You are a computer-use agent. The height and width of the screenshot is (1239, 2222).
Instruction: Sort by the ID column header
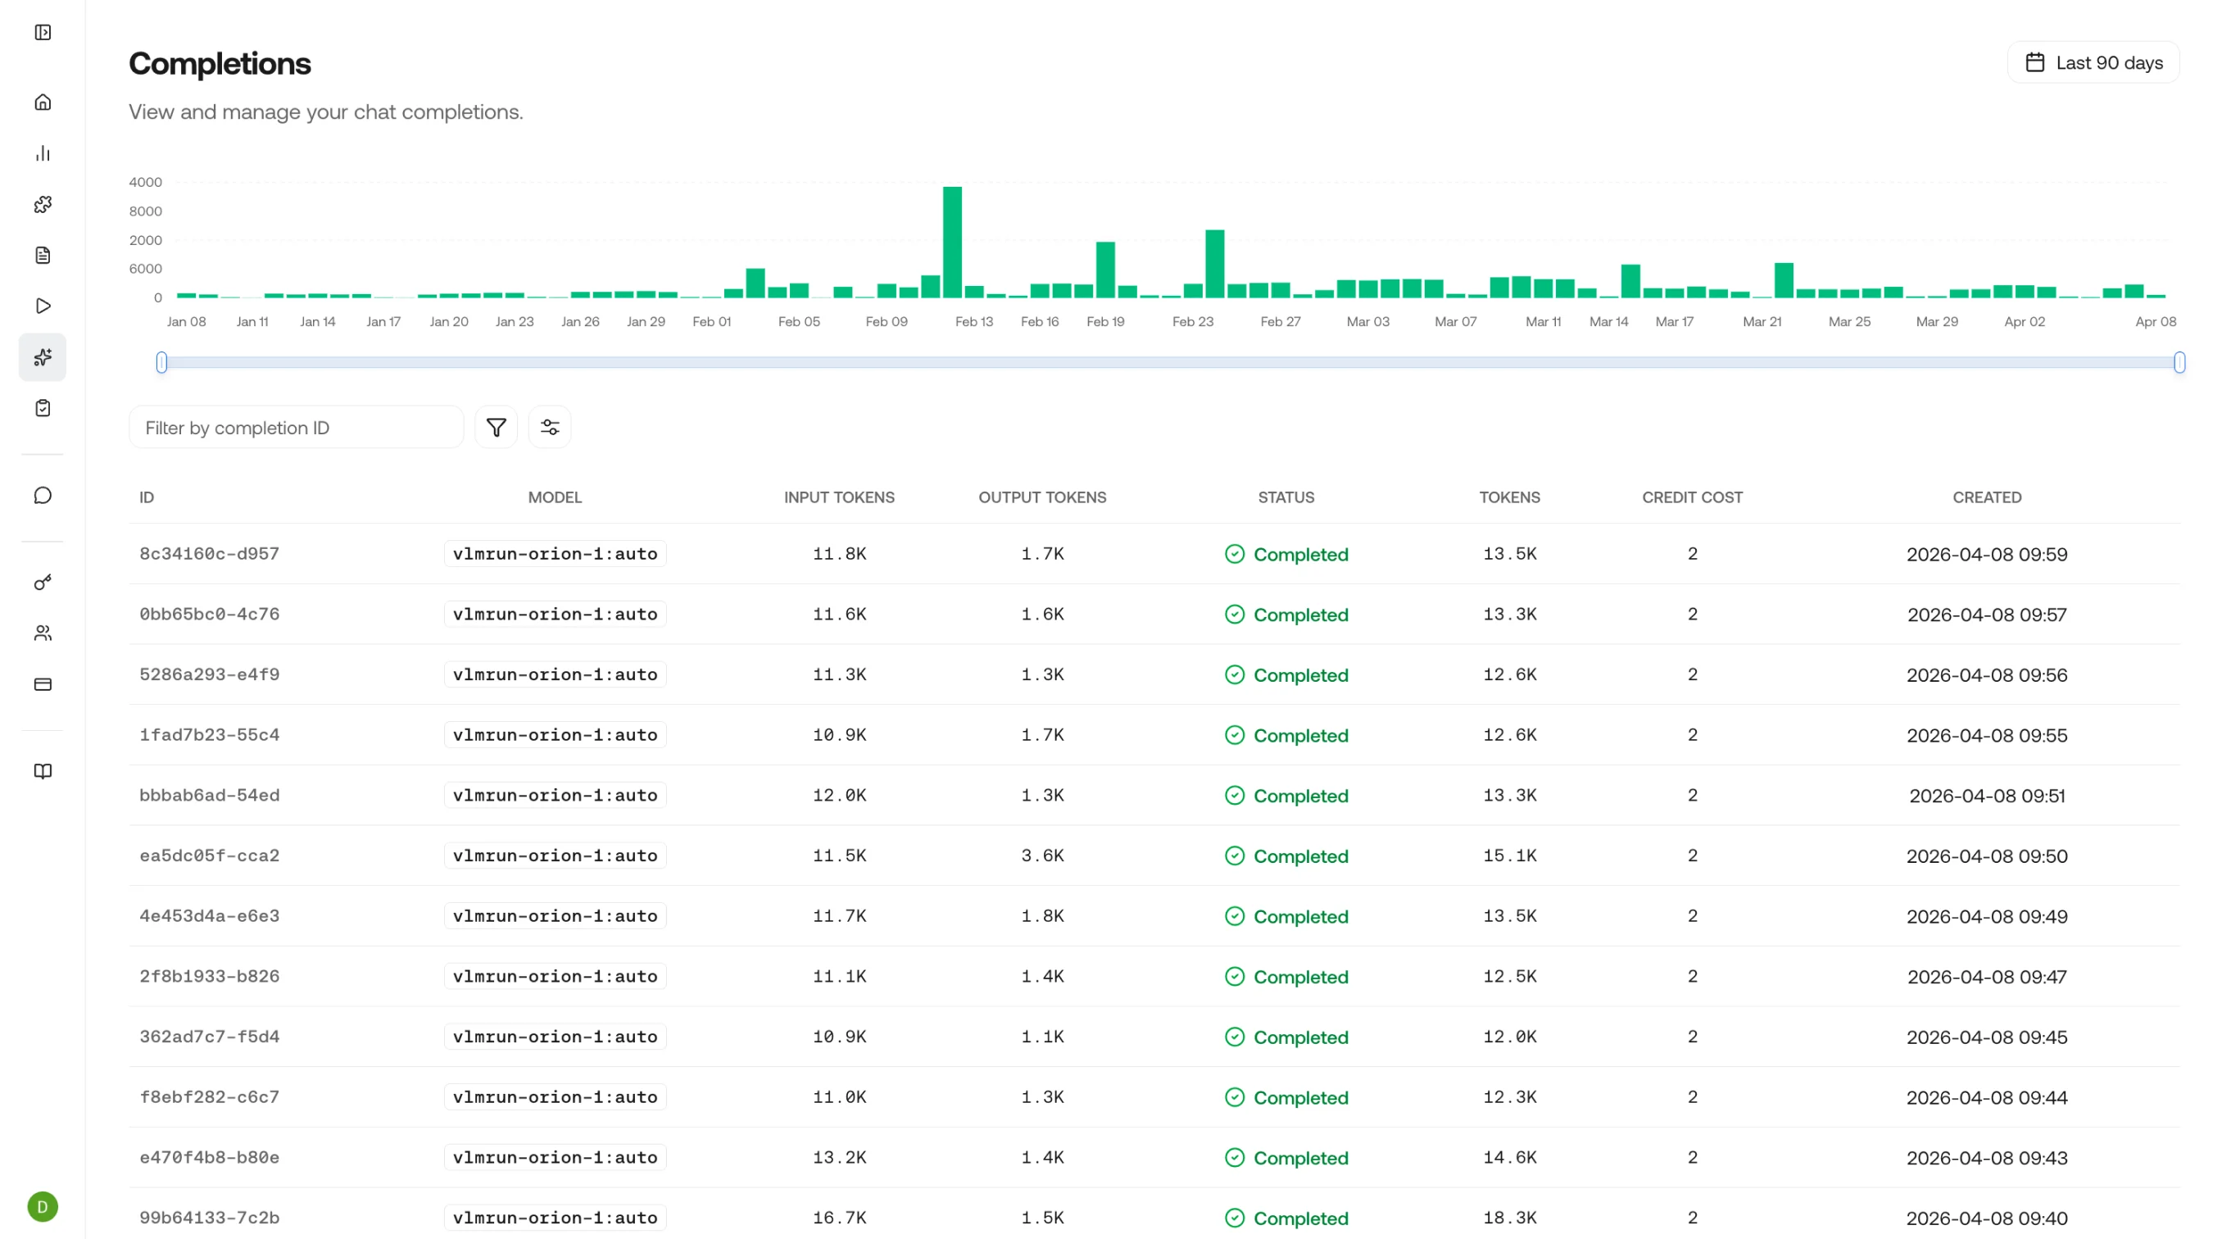point(147,498)
